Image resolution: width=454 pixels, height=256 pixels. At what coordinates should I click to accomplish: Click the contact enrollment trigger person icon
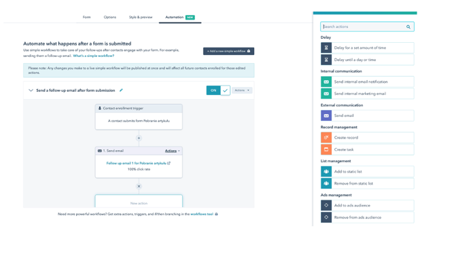point(100,108)
